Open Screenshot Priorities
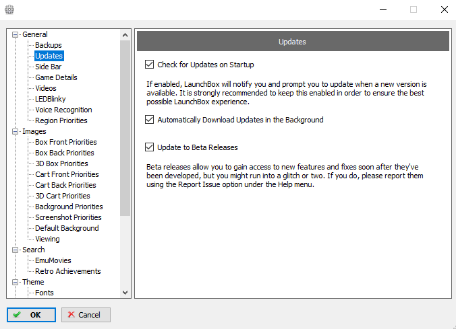Viewport: 456px width, 329px height. click(x=68, y=217)
